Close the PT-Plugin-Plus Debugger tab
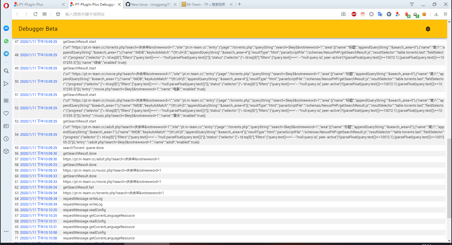Screen dimensions: 452x245 pyautogui.click(x=119, y=5)
